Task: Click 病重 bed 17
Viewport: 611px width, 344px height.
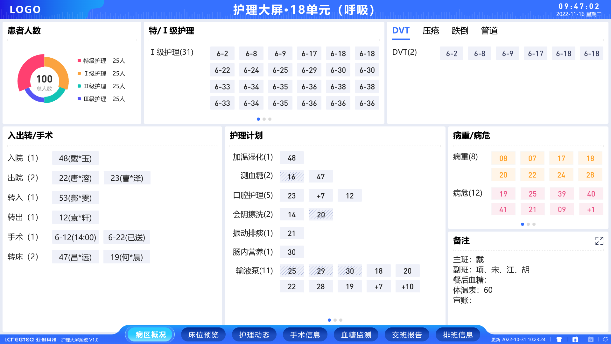Action: (x=561, y=158)
